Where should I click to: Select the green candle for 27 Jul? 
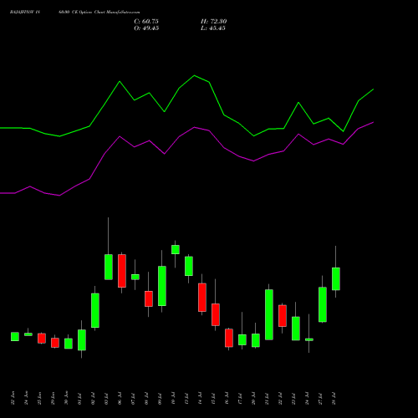click(323, 304)
